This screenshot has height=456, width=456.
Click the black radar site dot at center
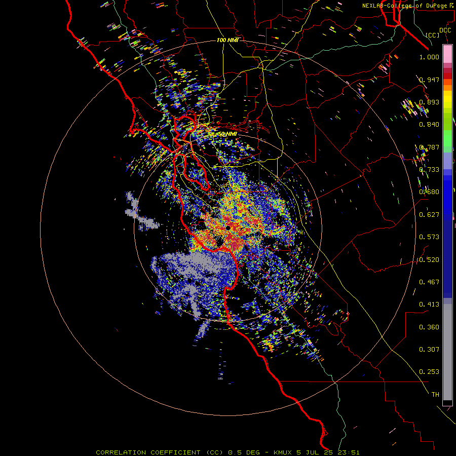click(229, 228)
